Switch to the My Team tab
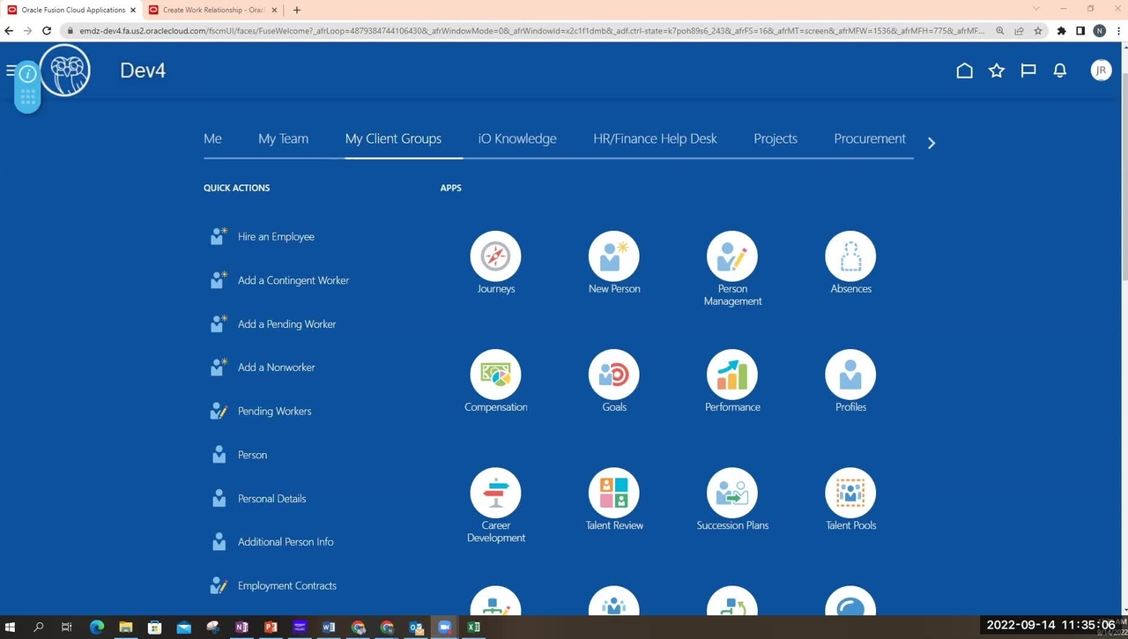Screen dimensions: 1128x639 (283, 138)
